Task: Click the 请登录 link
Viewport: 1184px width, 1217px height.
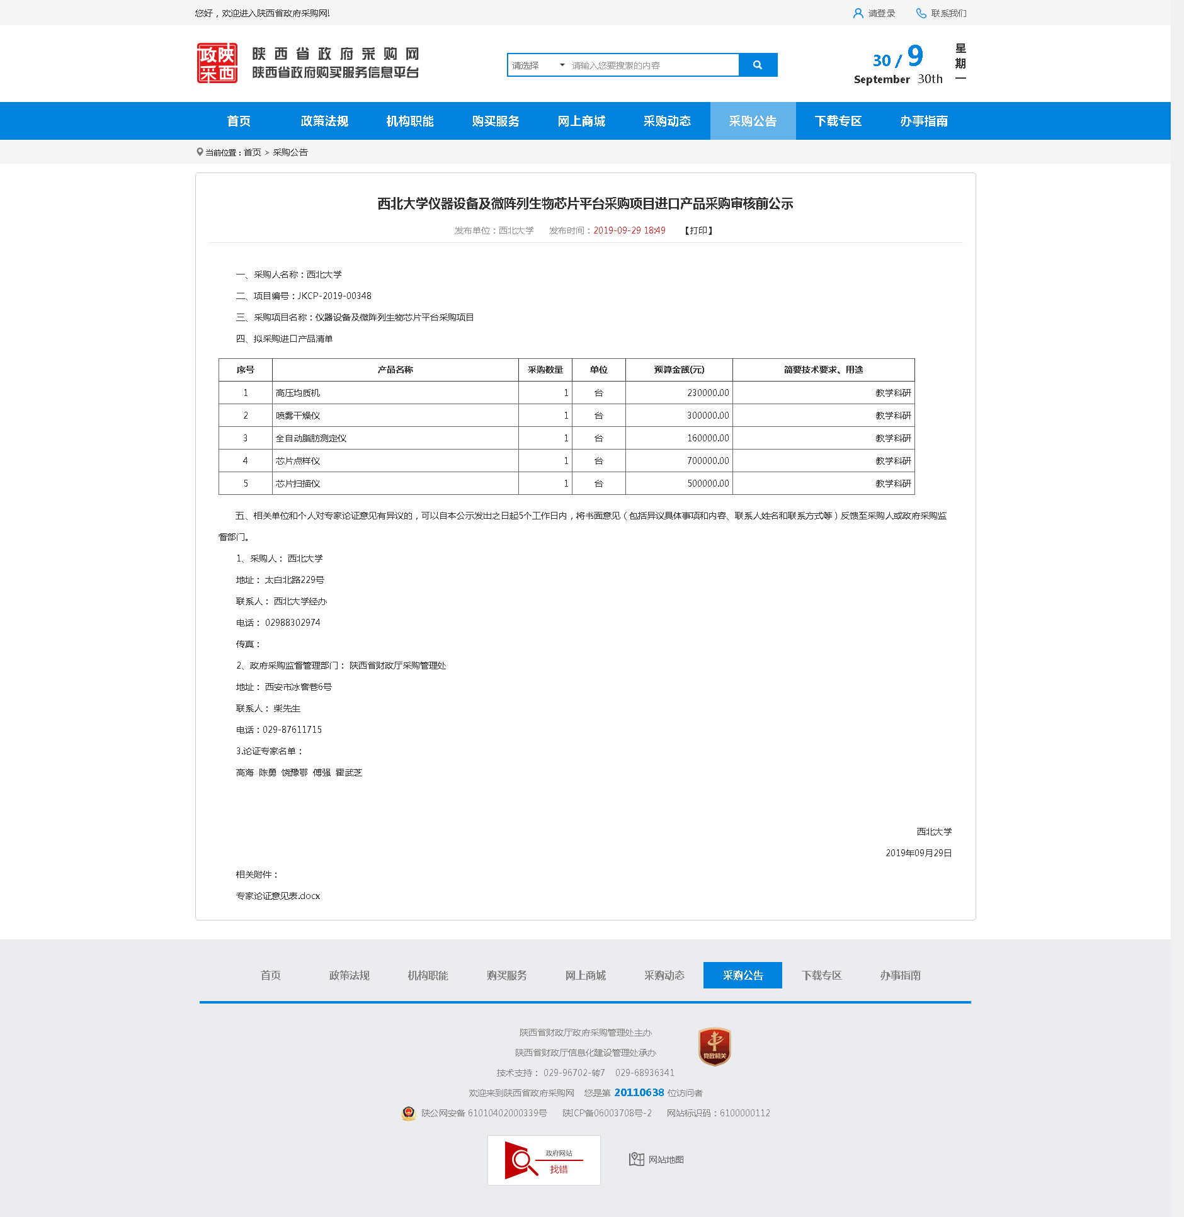Action: tap(882, 13)
